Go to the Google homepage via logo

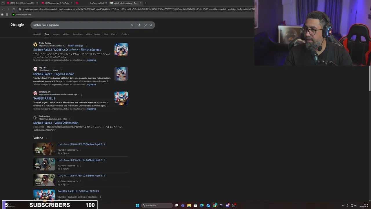[17, 25]
